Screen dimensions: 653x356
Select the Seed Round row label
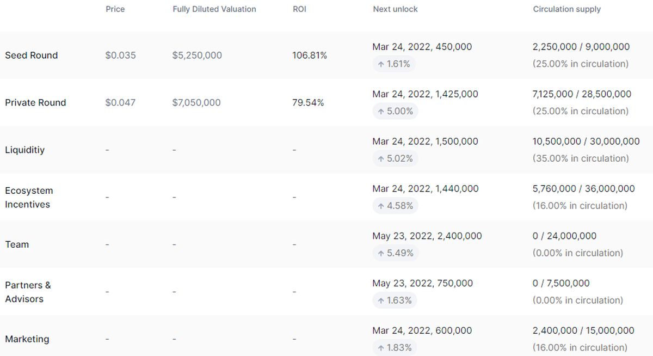tap(32, 56)
